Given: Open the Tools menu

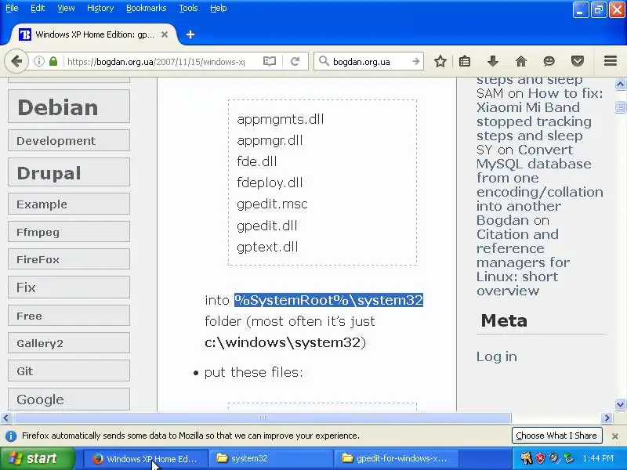Looking at the screenshot, I should 188,8.
